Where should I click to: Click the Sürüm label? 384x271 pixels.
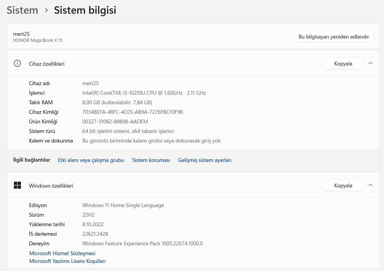point(36,215)
